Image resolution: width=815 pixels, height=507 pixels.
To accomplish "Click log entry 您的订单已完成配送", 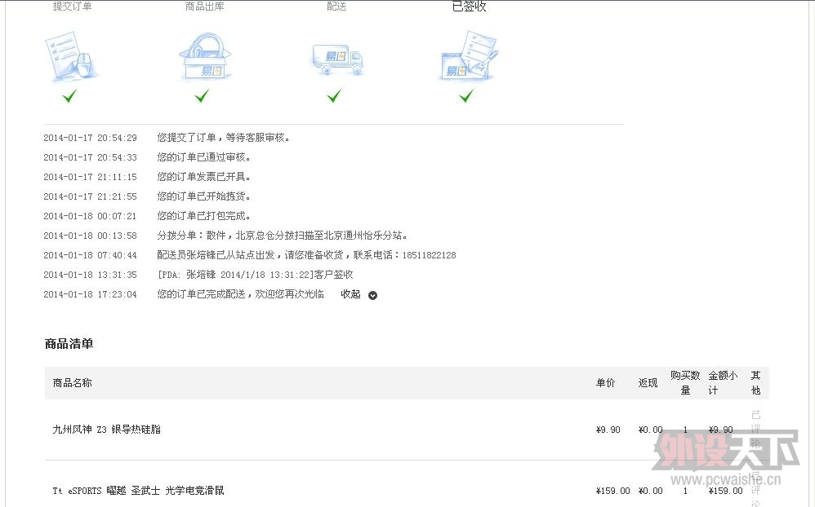I will 241,294.
